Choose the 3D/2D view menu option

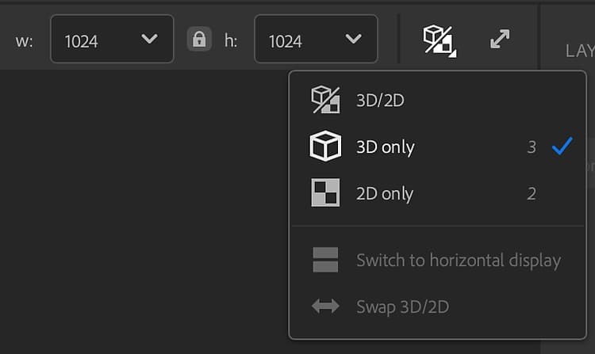coord(381,101)
